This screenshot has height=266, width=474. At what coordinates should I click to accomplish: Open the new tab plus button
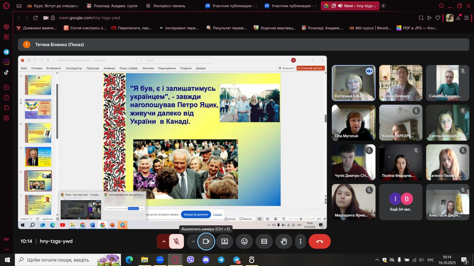(x=383, y=6)
